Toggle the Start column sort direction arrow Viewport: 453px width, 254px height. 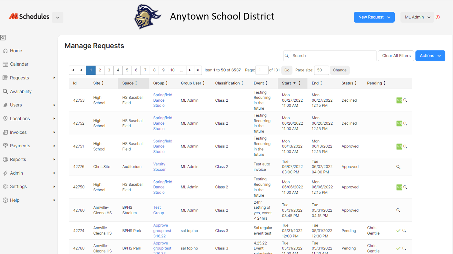tap(294, 83)
